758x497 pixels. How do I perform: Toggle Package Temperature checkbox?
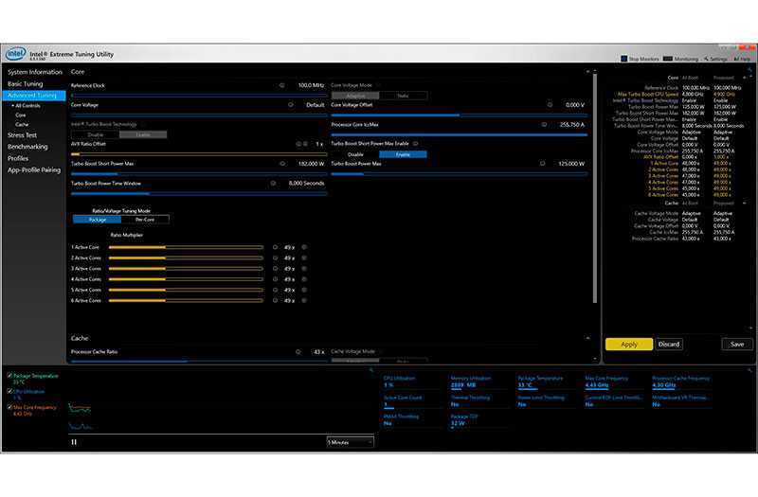click(9, 376)
